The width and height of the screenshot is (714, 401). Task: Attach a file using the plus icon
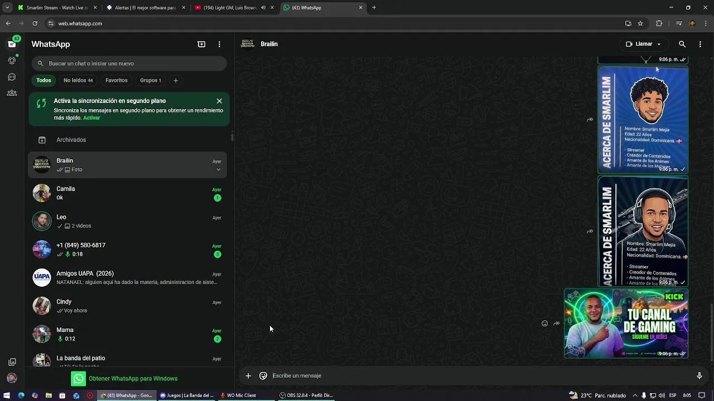[248, 376]
